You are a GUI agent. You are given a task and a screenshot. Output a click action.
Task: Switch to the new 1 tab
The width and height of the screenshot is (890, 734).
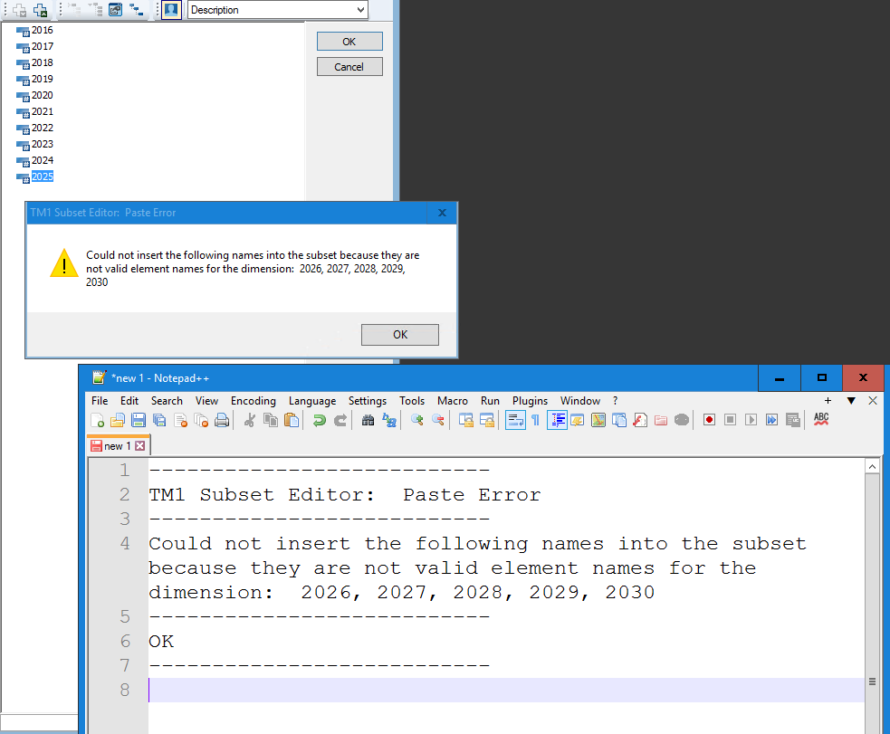click(112, 446)
